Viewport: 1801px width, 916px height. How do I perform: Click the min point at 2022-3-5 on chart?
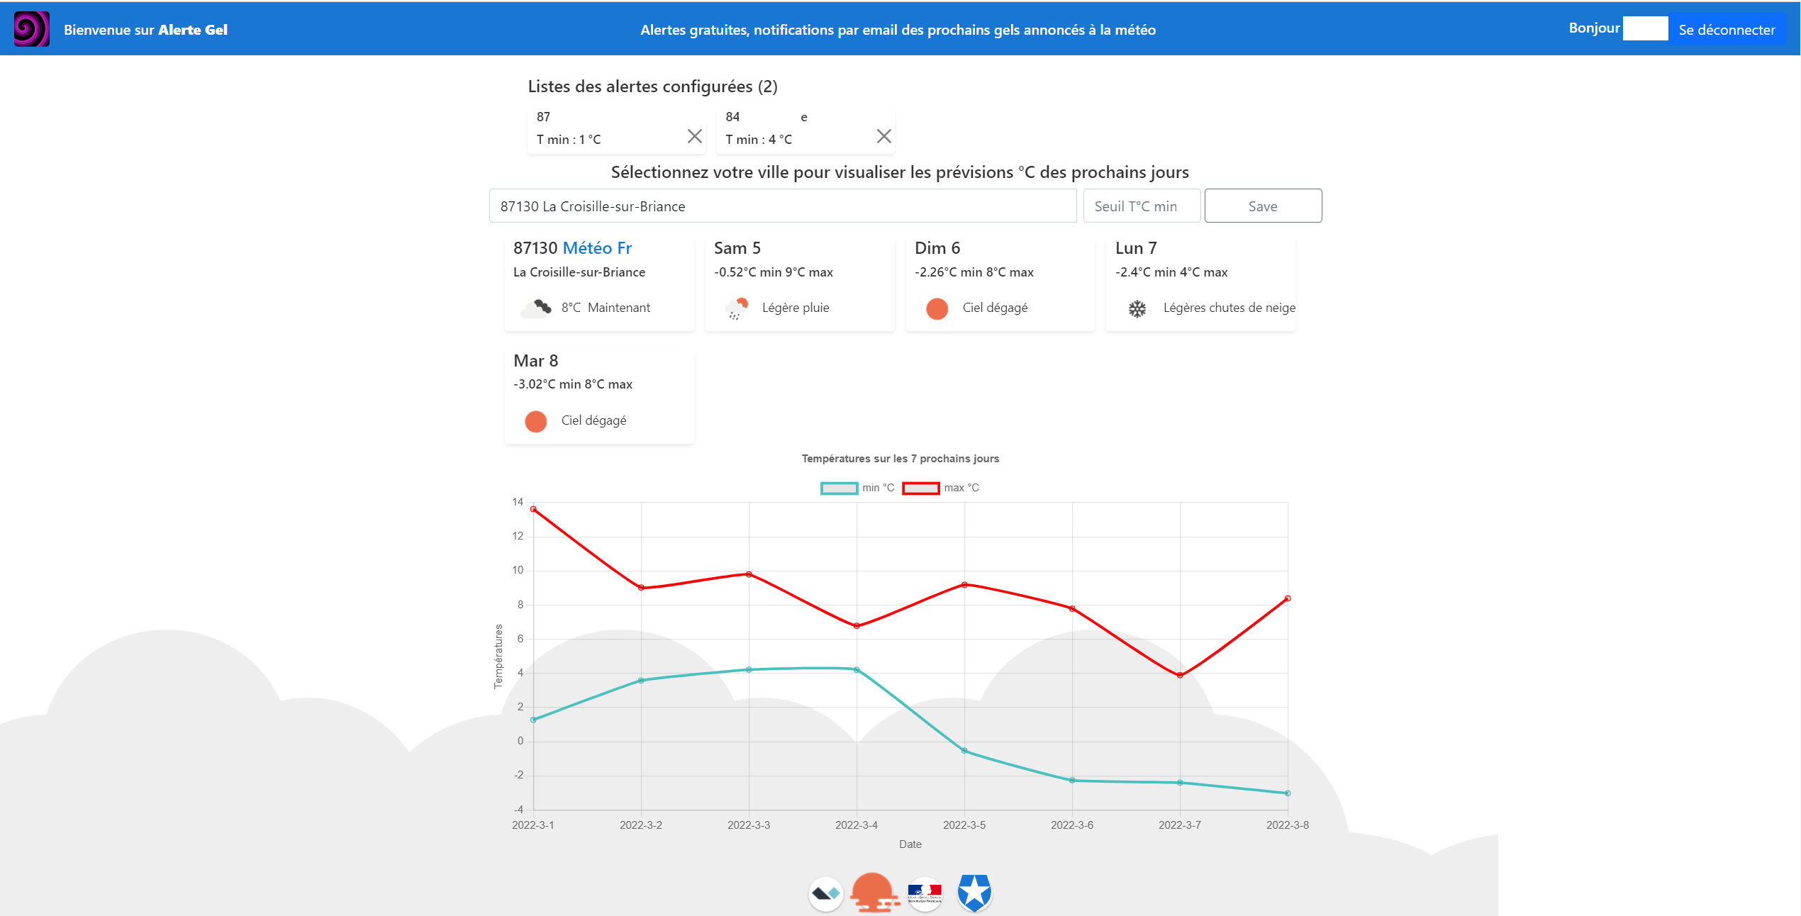pyautogui.click(x=964, y=750)
